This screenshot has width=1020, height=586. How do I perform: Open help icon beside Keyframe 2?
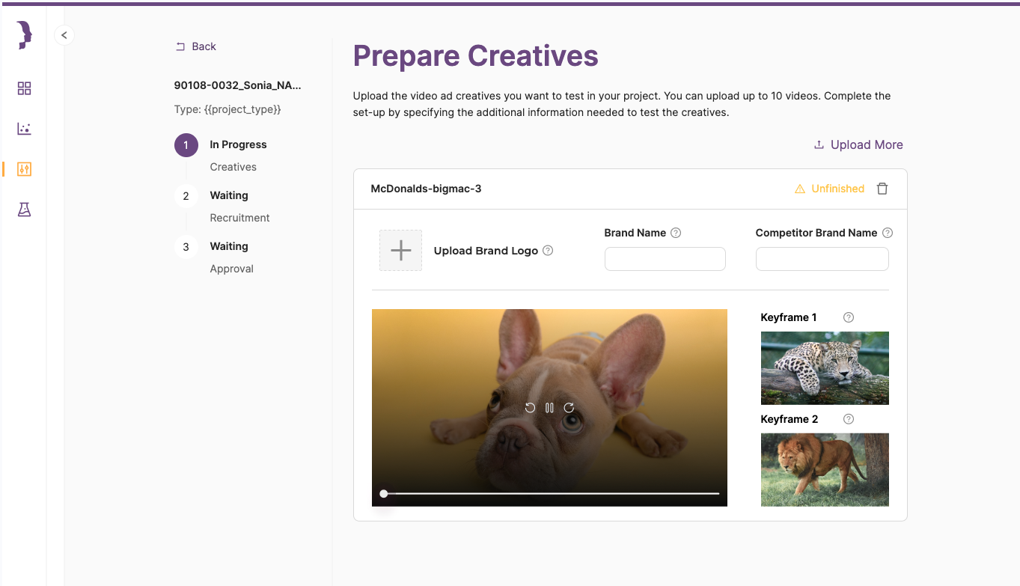(848, 419)
